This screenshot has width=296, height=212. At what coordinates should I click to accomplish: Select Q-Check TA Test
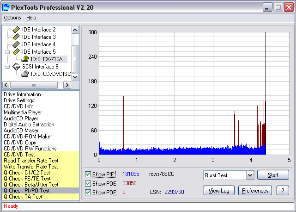pyautogui.click(x=41, y=197)
